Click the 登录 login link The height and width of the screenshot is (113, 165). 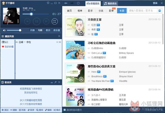(x=155, y=3)
